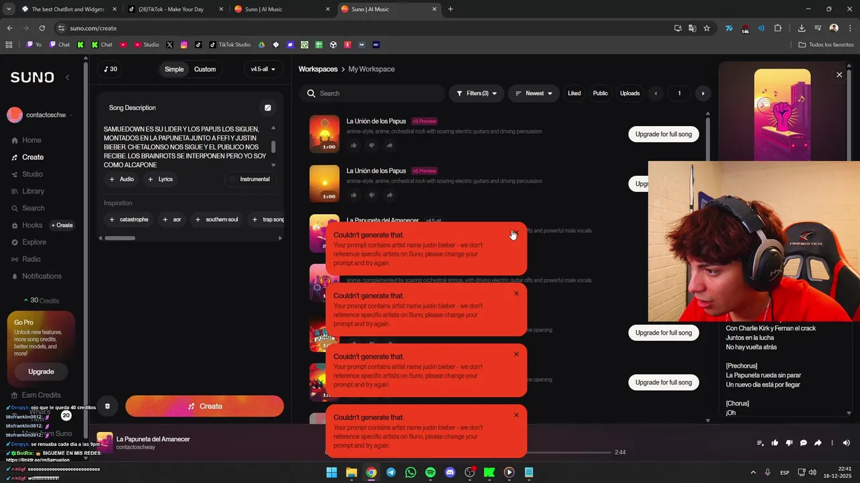Image resolution: width=860 pixels, height=483 pixels.
Task: Share the playing song from player bar
Action: click(818, 443)
